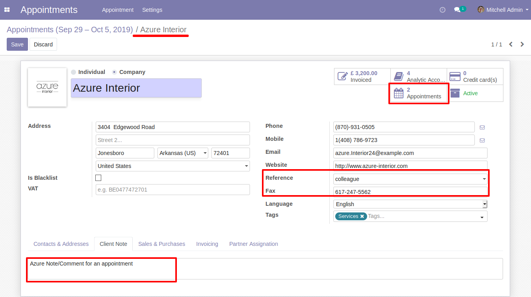The image size is (531, 297).
Task: Click the Appointments app title
Action: 49,10
